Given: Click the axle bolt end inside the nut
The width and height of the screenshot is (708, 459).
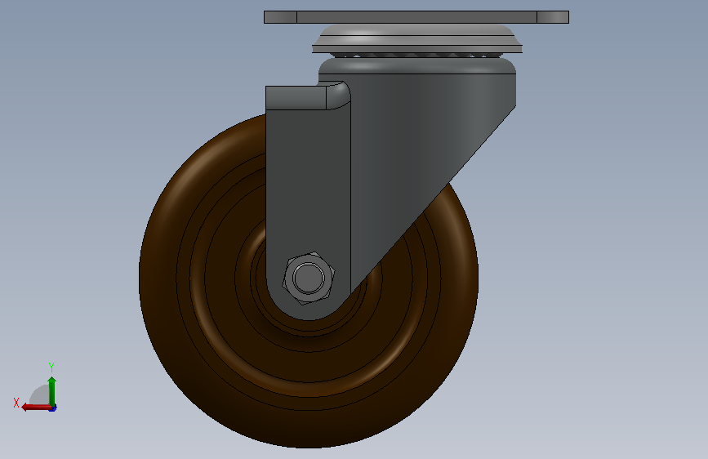Looking at the screenshot, I should pos(309,278).
